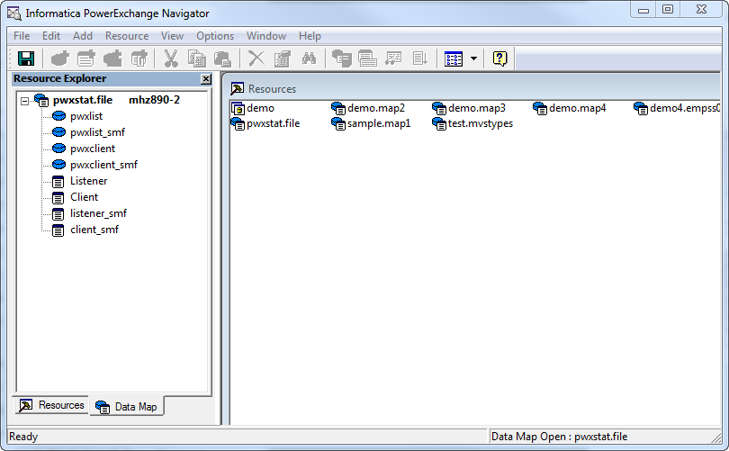Viewport: 729px width, 451px height.
Task: Click the add field toolbar icon
Action: 112,59
